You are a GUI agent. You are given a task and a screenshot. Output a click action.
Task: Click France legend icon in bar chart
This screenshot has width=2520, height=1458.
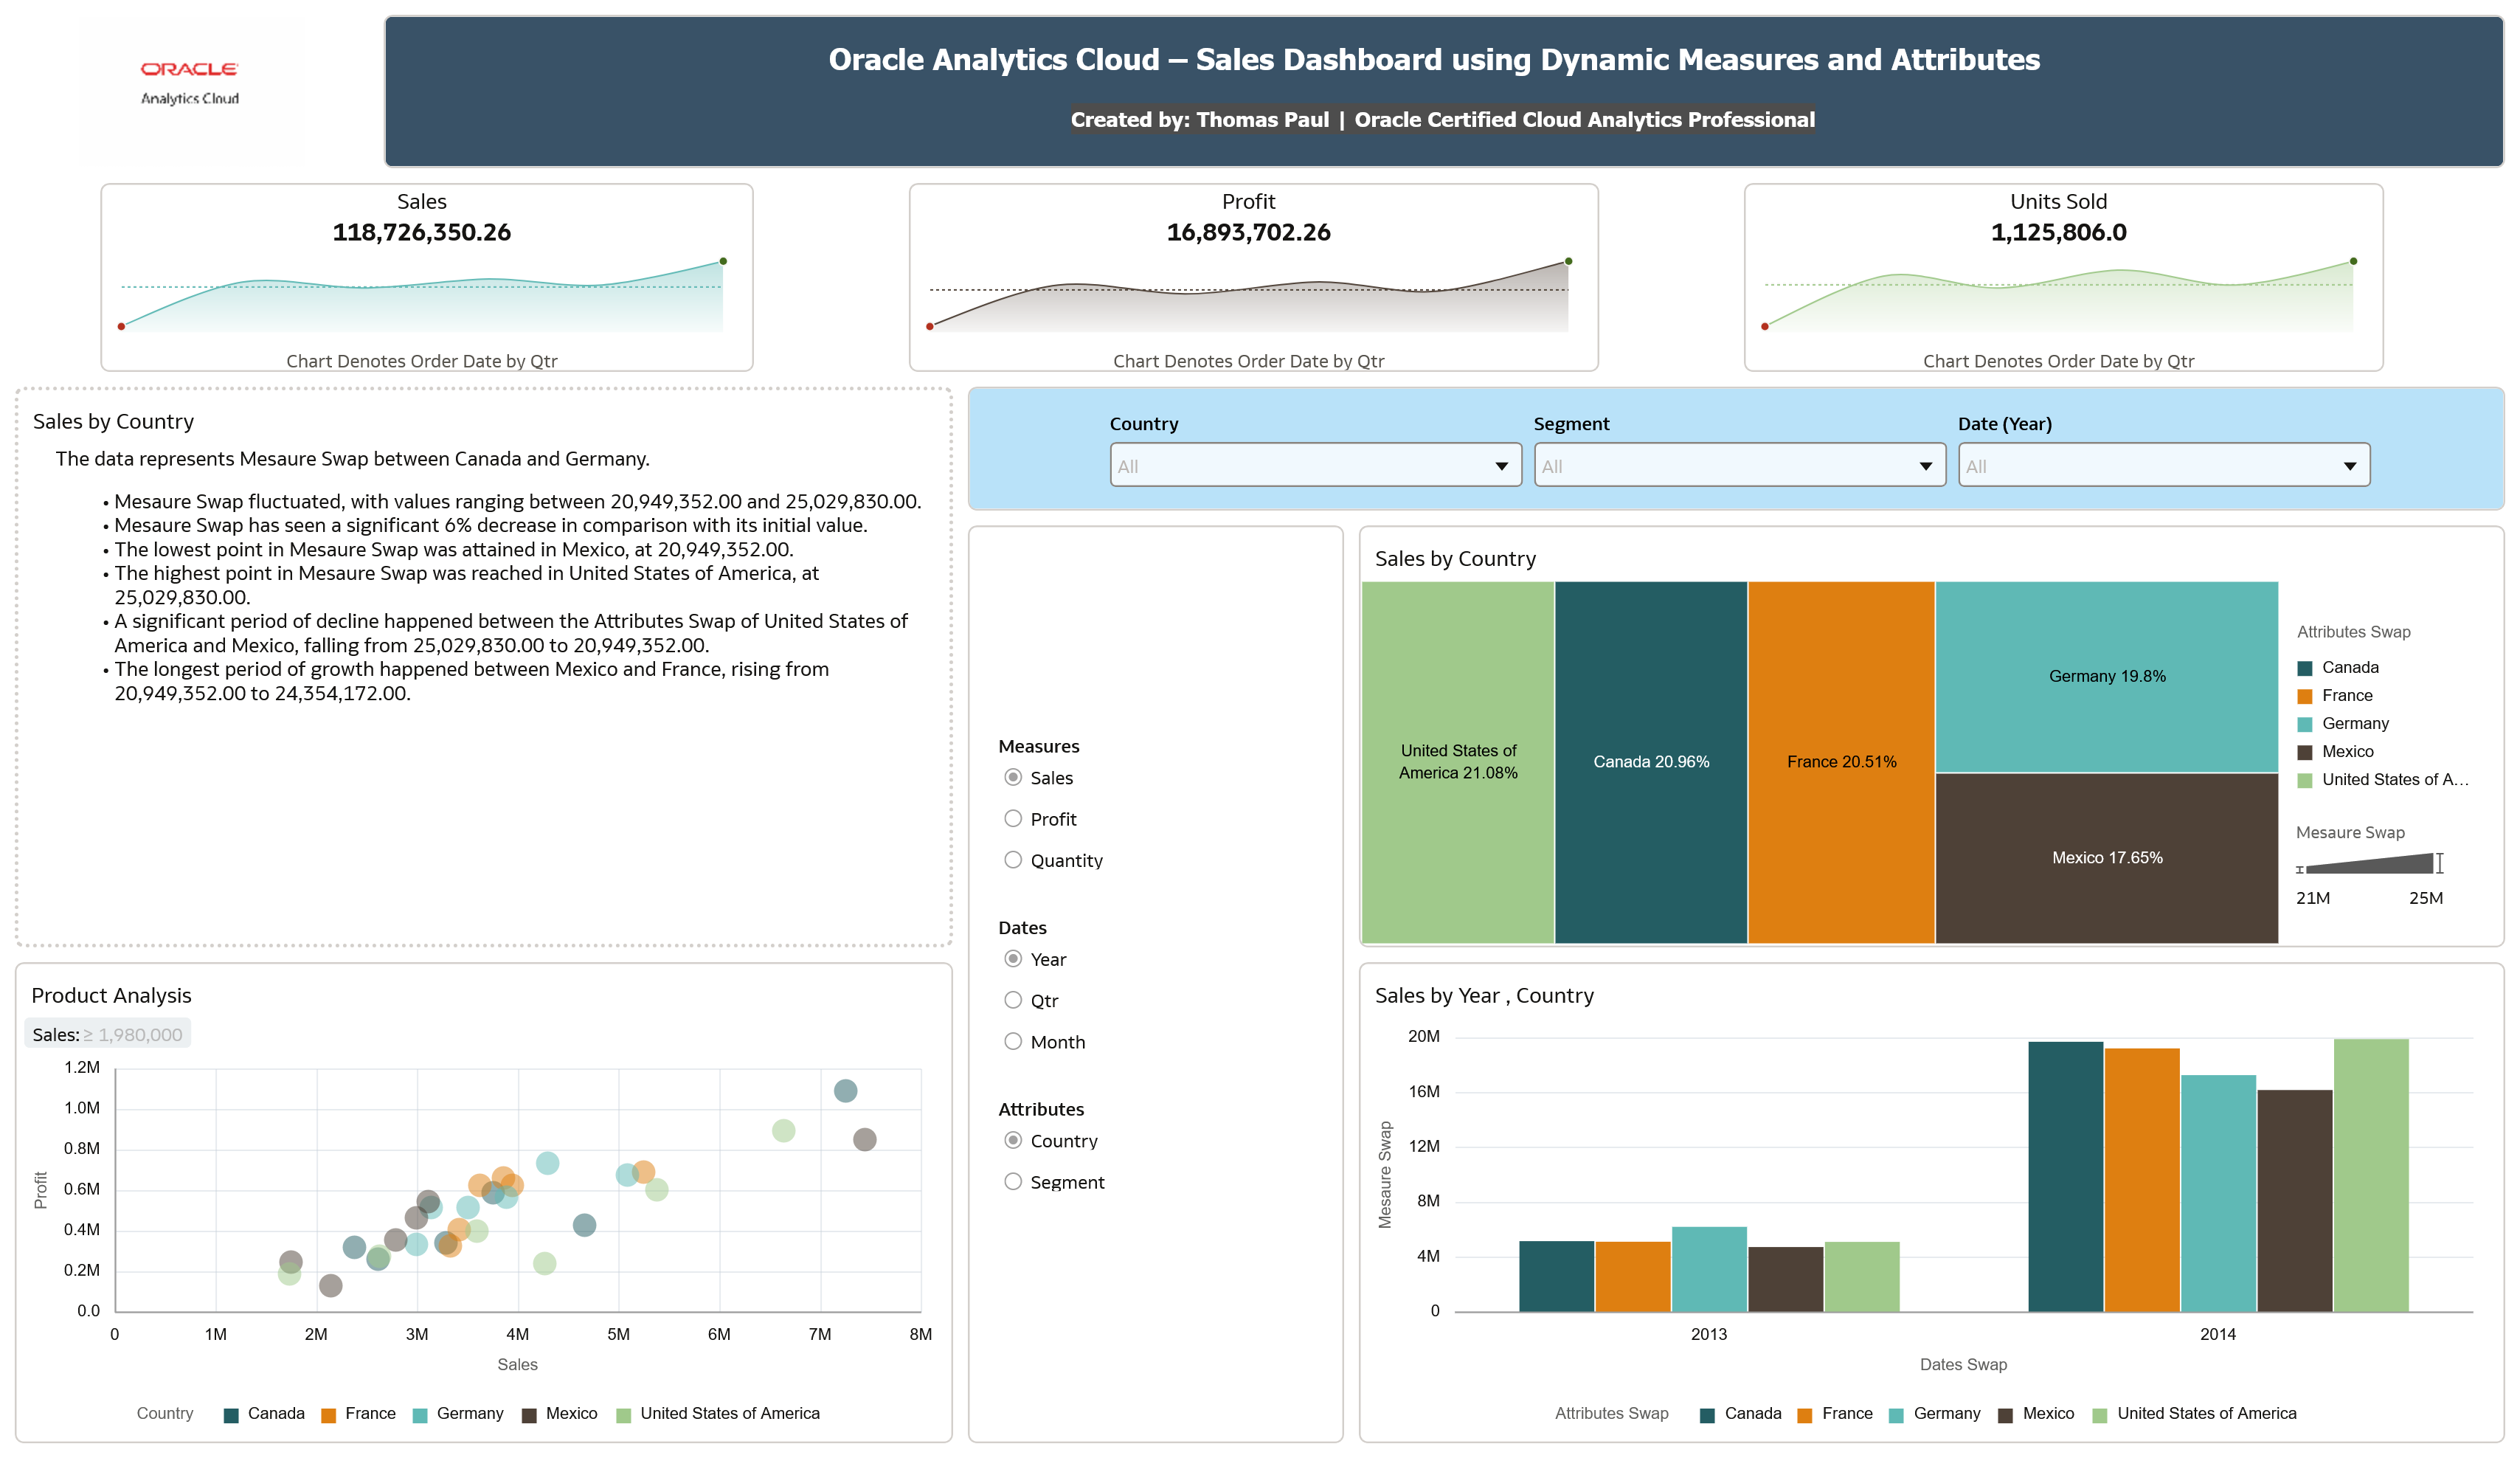point(1805,1415)
